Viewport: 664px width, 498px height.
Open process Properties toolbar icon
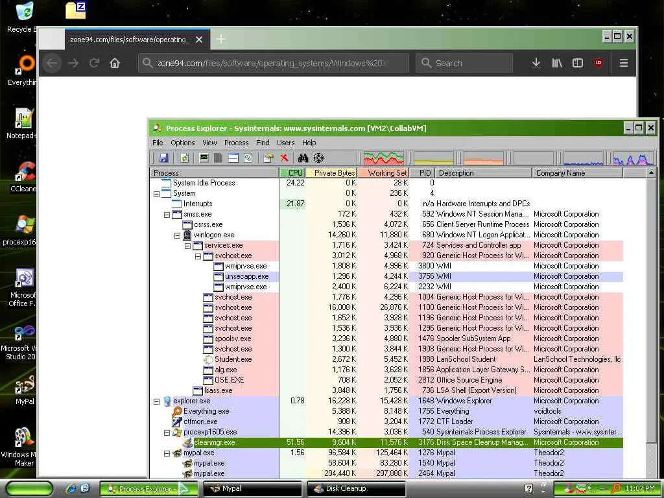tap(268, 158)
